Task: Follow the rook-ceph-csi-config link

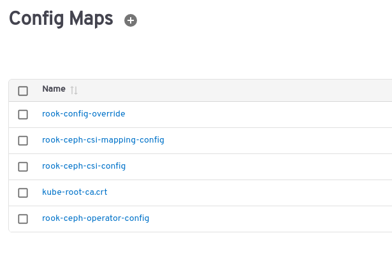Action: [x=83, y=166]
